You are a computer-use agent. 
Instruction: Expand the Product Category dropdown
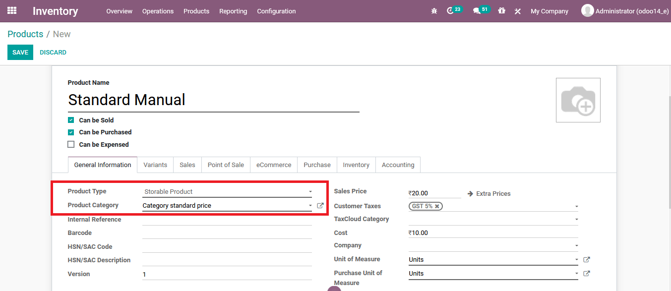point(310,205)
